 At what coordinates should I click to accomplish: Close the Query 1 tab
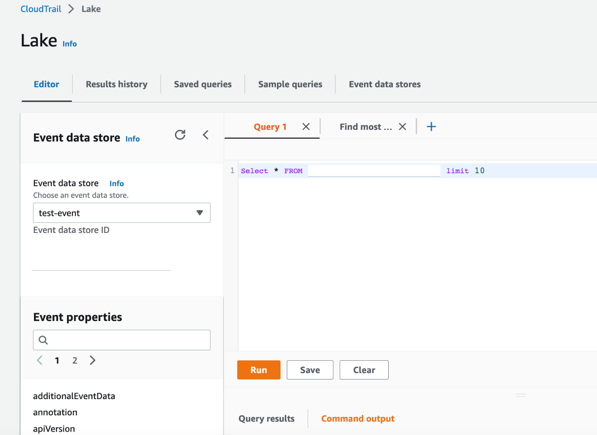tap(306, 126)
